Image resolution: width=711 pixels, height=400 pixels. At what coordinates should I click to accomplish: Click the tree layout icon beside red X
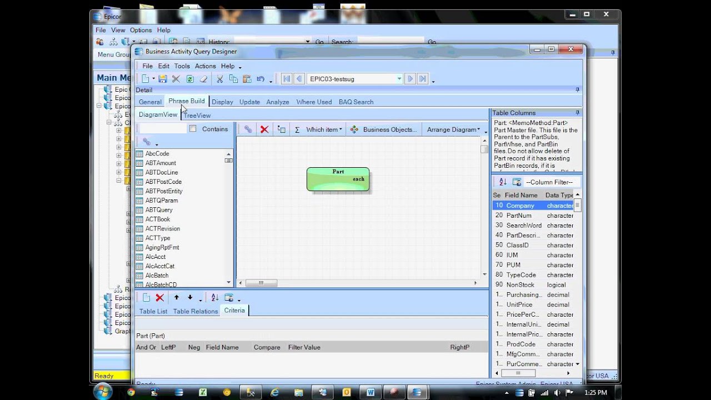tap(282, 129)
